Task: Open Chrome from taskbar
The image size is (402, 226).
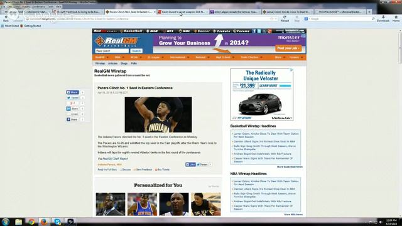Action: [x=31, y=222]
